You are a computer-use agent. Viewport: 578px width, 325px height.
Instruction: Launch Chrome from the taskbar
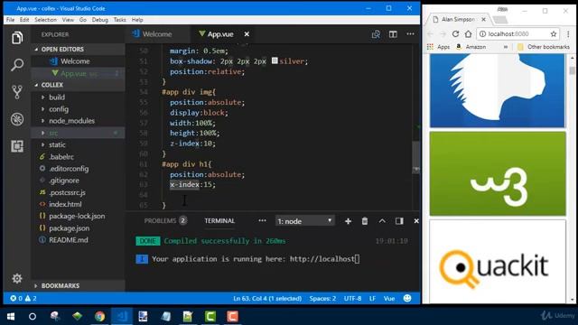click(99, 317)
